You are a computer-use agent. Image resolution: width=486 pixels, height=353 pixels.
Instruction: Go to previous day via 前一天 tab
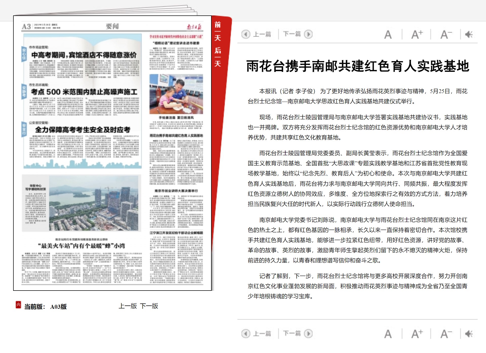tap(217, 31)
